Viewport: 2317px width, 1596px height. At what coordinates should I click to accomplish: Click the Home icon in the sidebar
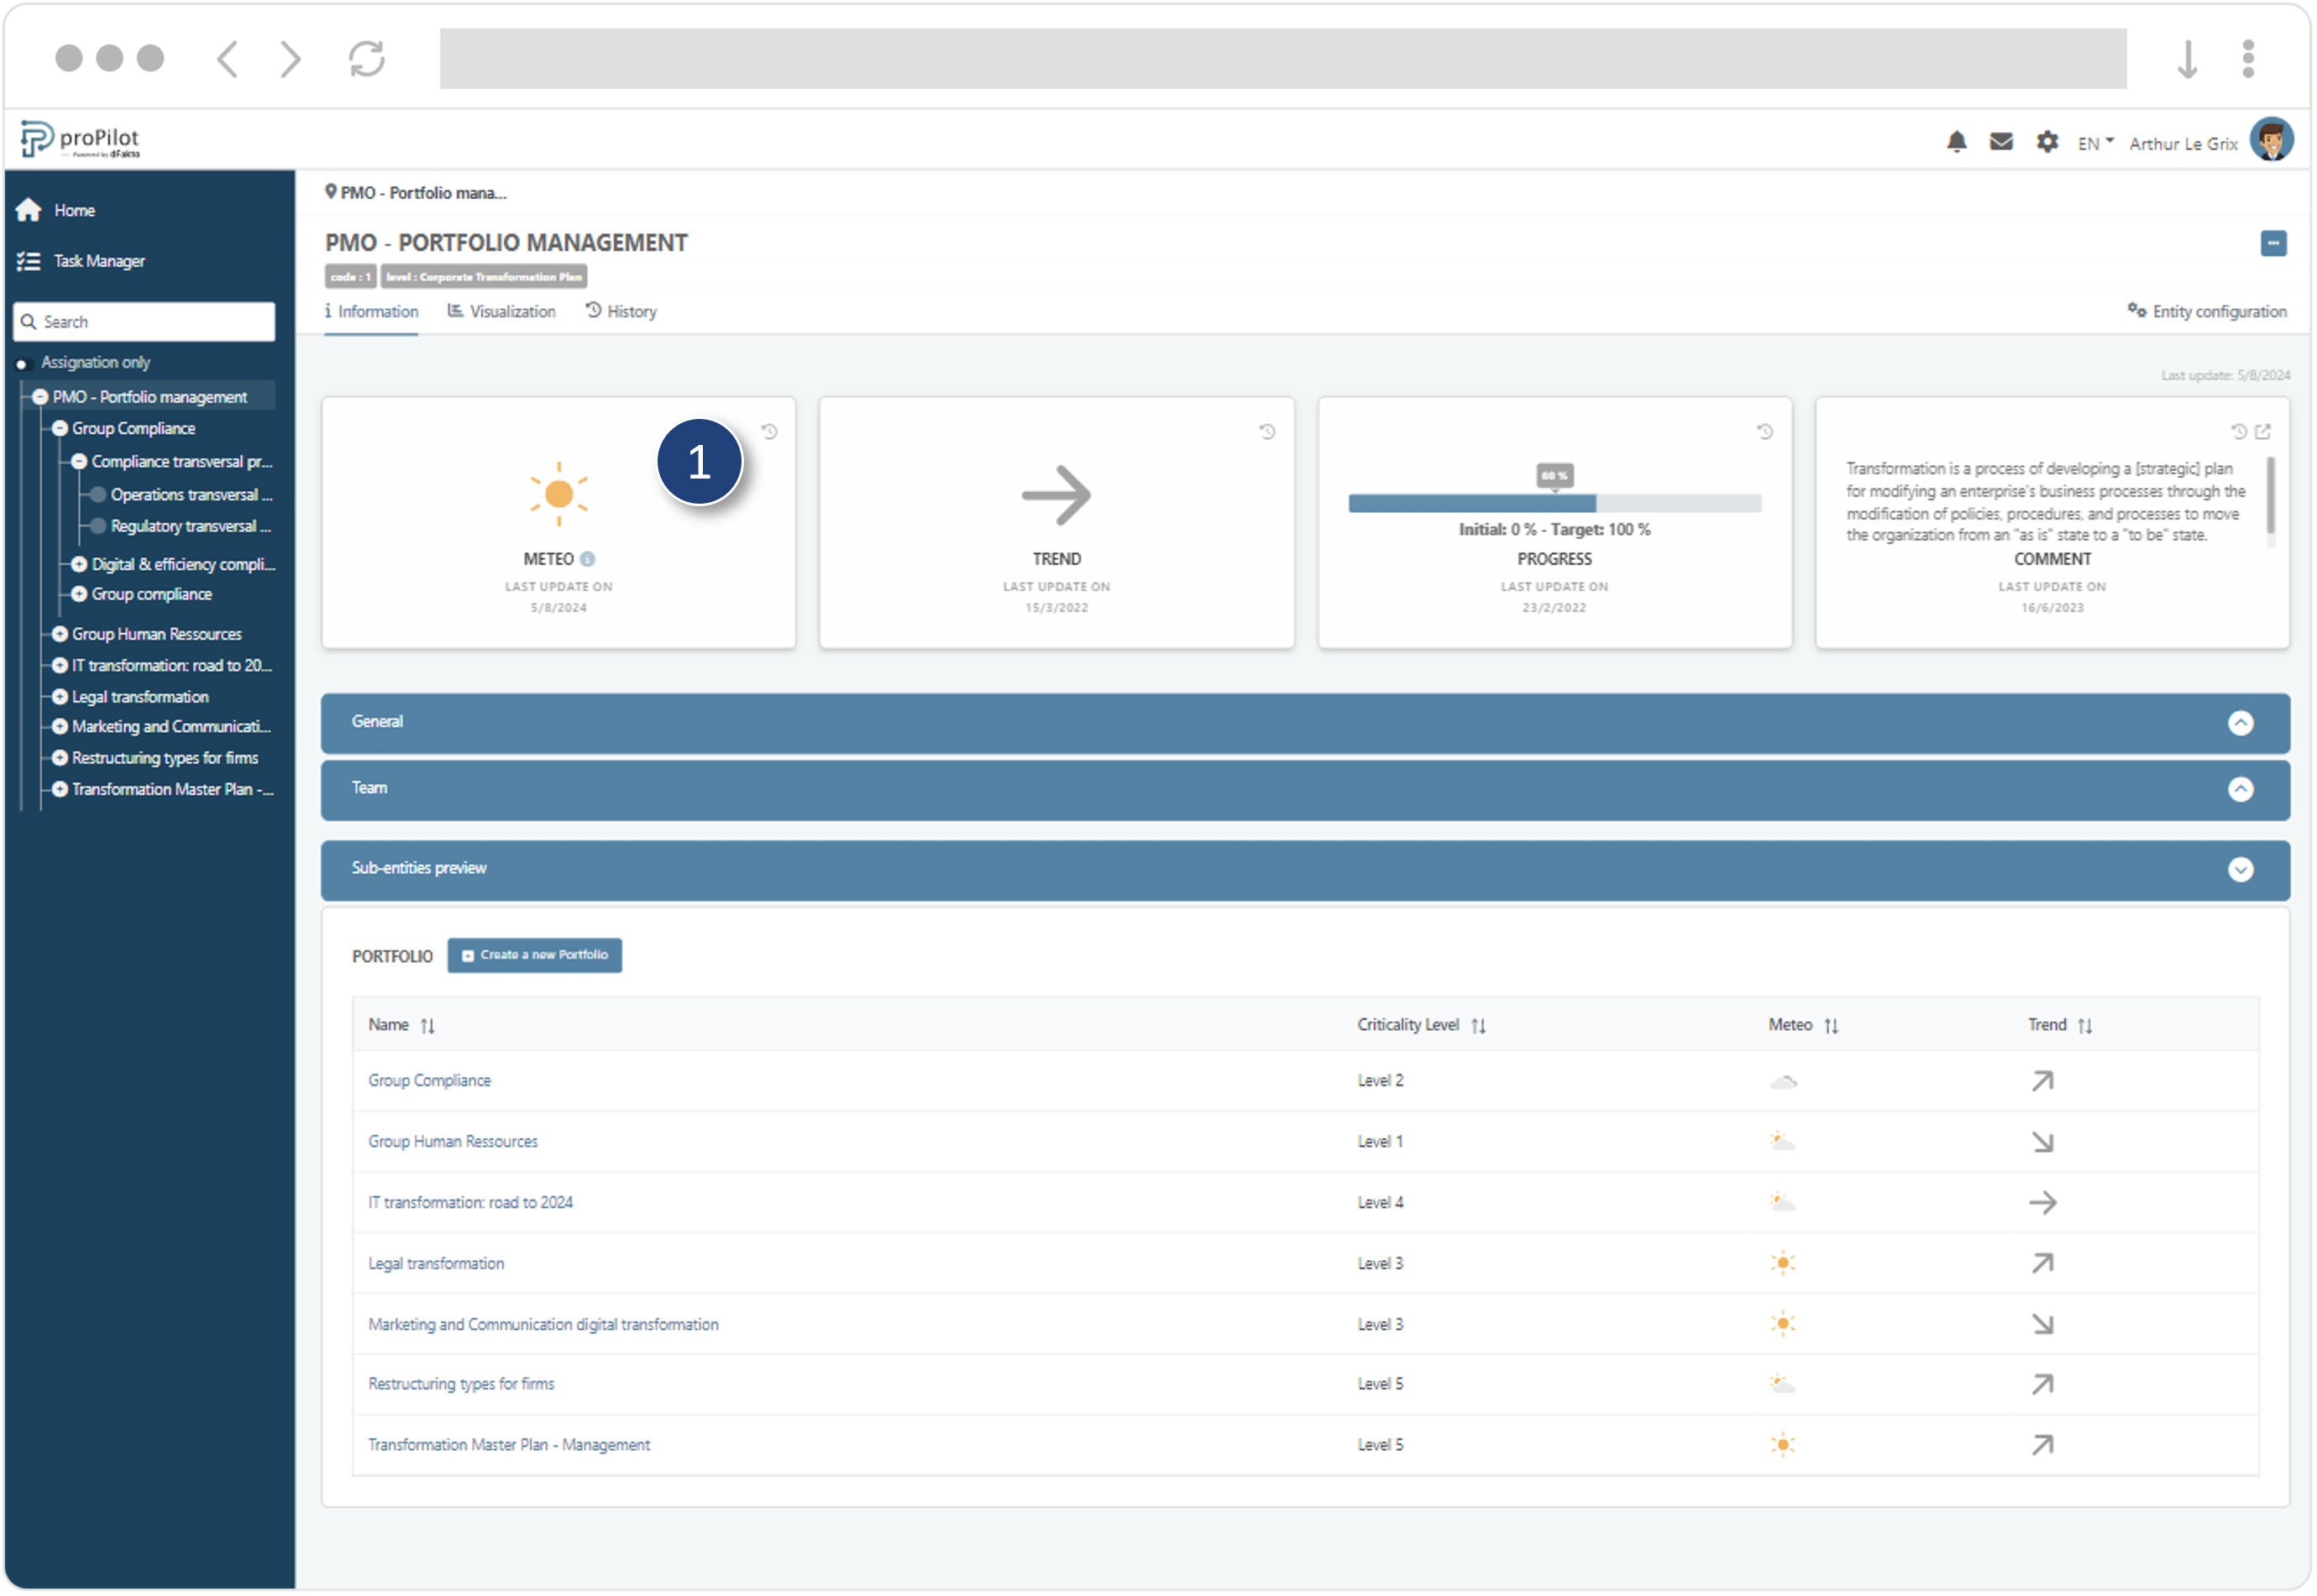28,210
